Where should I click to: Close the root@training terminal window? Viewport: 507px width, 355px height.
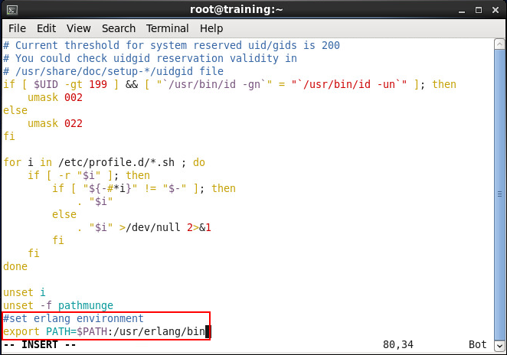coord(496,11)
